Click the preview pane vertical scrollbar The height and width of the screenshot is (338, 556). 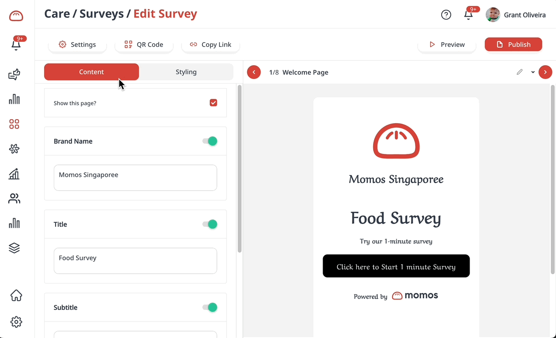click(552, 180)
